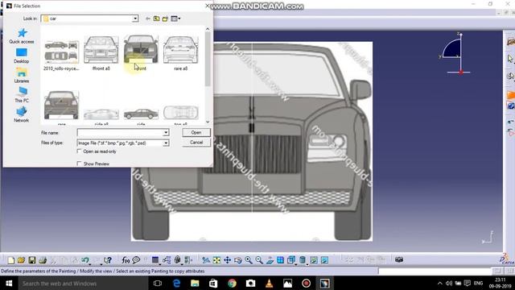Open File Explorer from taskbar
This screenshot has height=290, width=515.
coord(195,283)
